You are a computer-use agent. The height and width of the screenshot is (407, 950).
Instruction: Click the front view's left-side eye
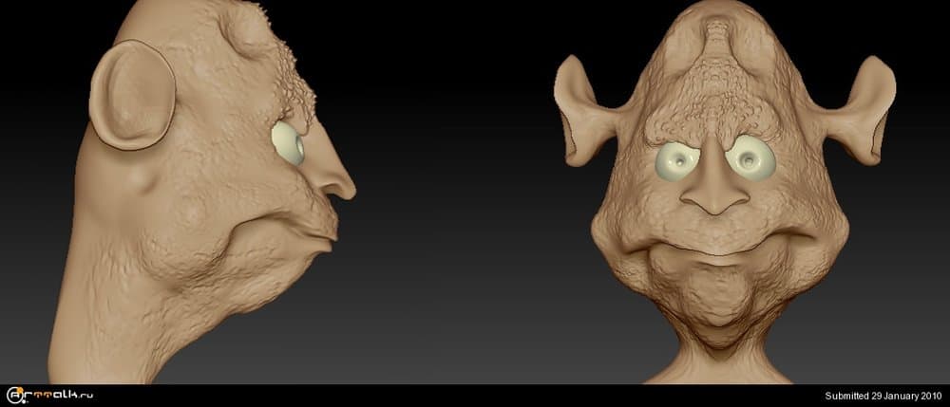(x=676, y=163)
